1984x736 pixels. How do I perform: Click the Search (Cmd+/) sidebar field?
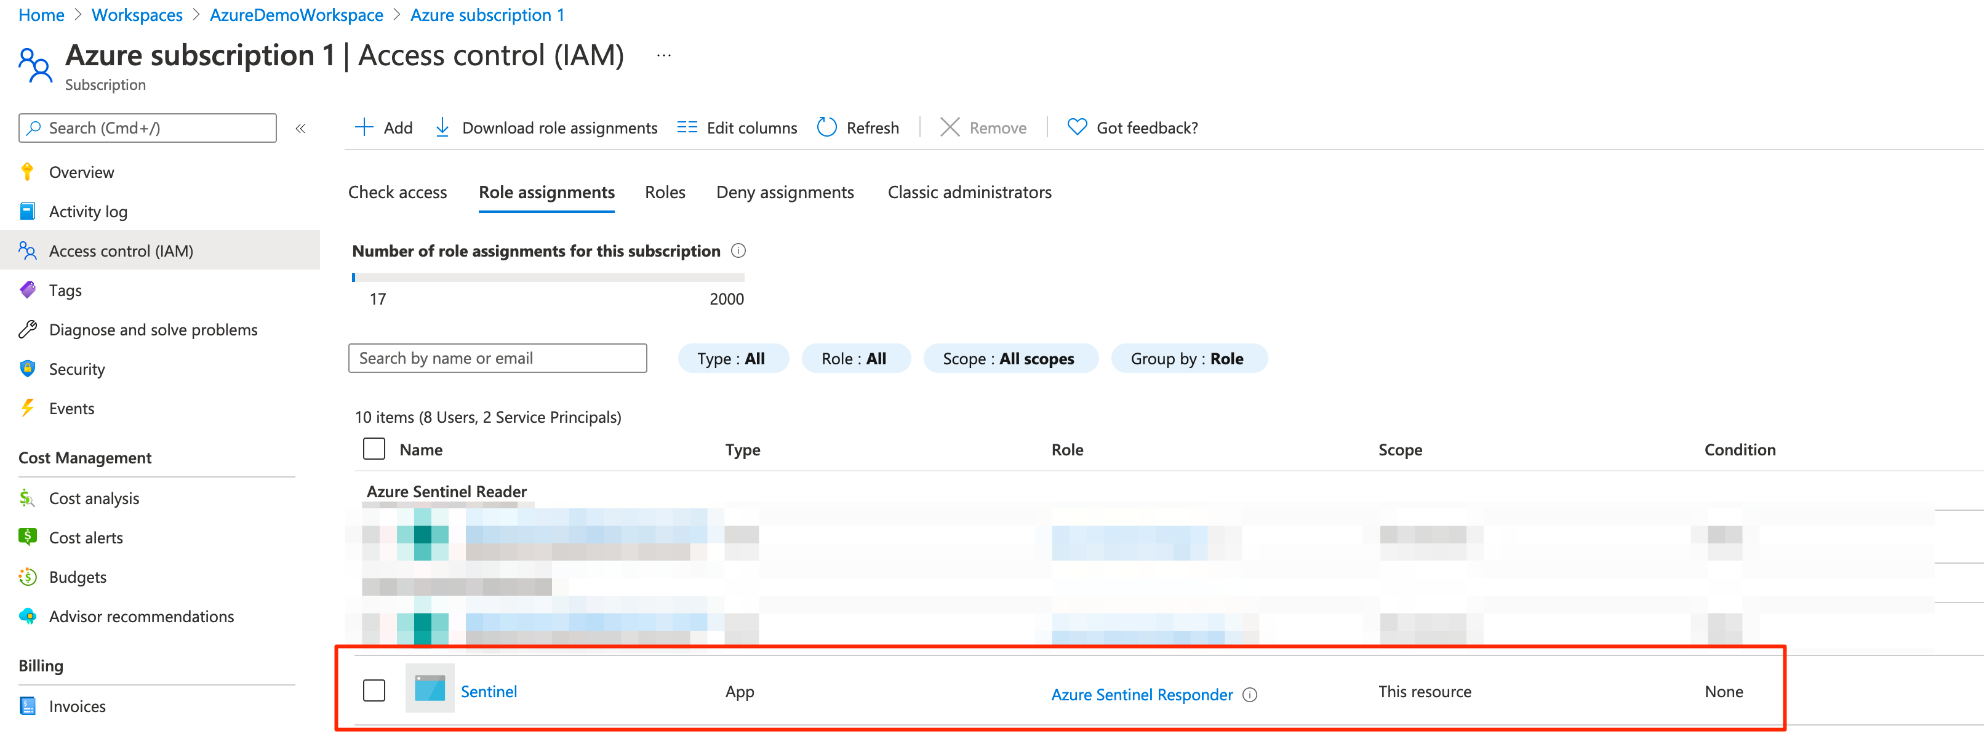pyautogui.click(x=148, y=128)
